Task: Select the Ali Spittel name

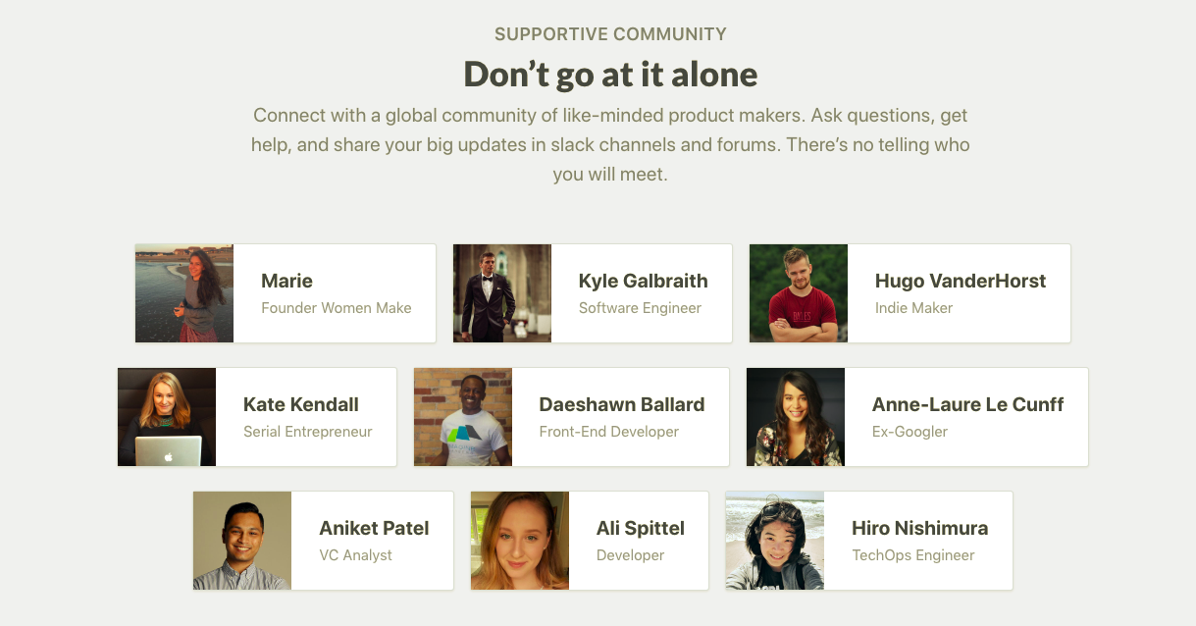Action: [640, 528]
